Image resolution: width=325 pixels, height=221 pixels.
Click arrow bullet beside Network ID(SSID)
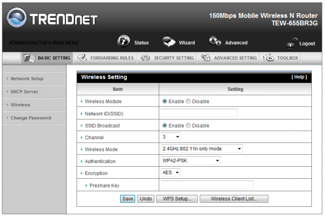81,113
